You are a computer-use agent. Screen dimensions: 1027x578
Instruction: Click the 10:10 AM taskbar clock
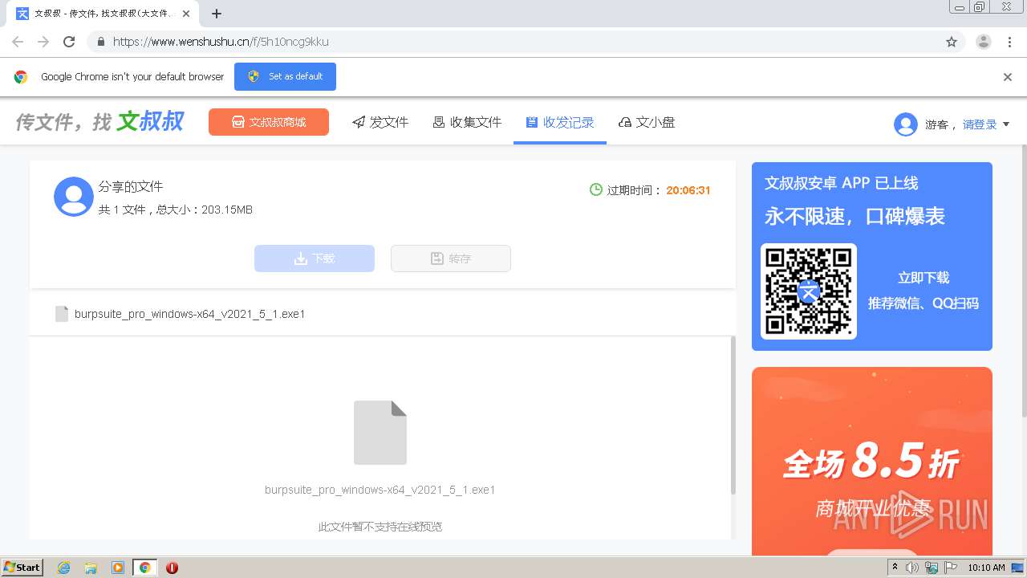click(x=986, y=568)
